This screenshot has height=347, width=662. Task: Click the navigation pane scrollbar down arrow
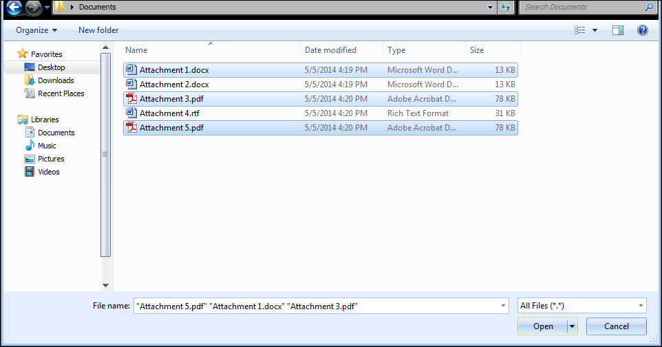pos(105,285)
